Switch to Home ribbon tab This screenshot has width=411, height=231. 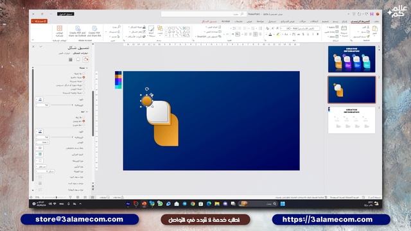point(360,21)
